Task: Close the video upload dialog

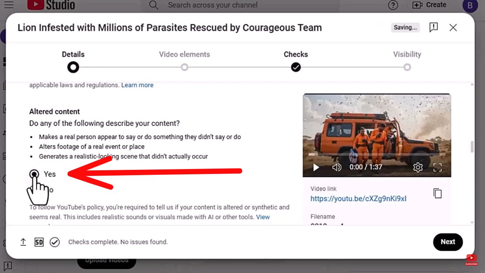Action: point(453,28)
